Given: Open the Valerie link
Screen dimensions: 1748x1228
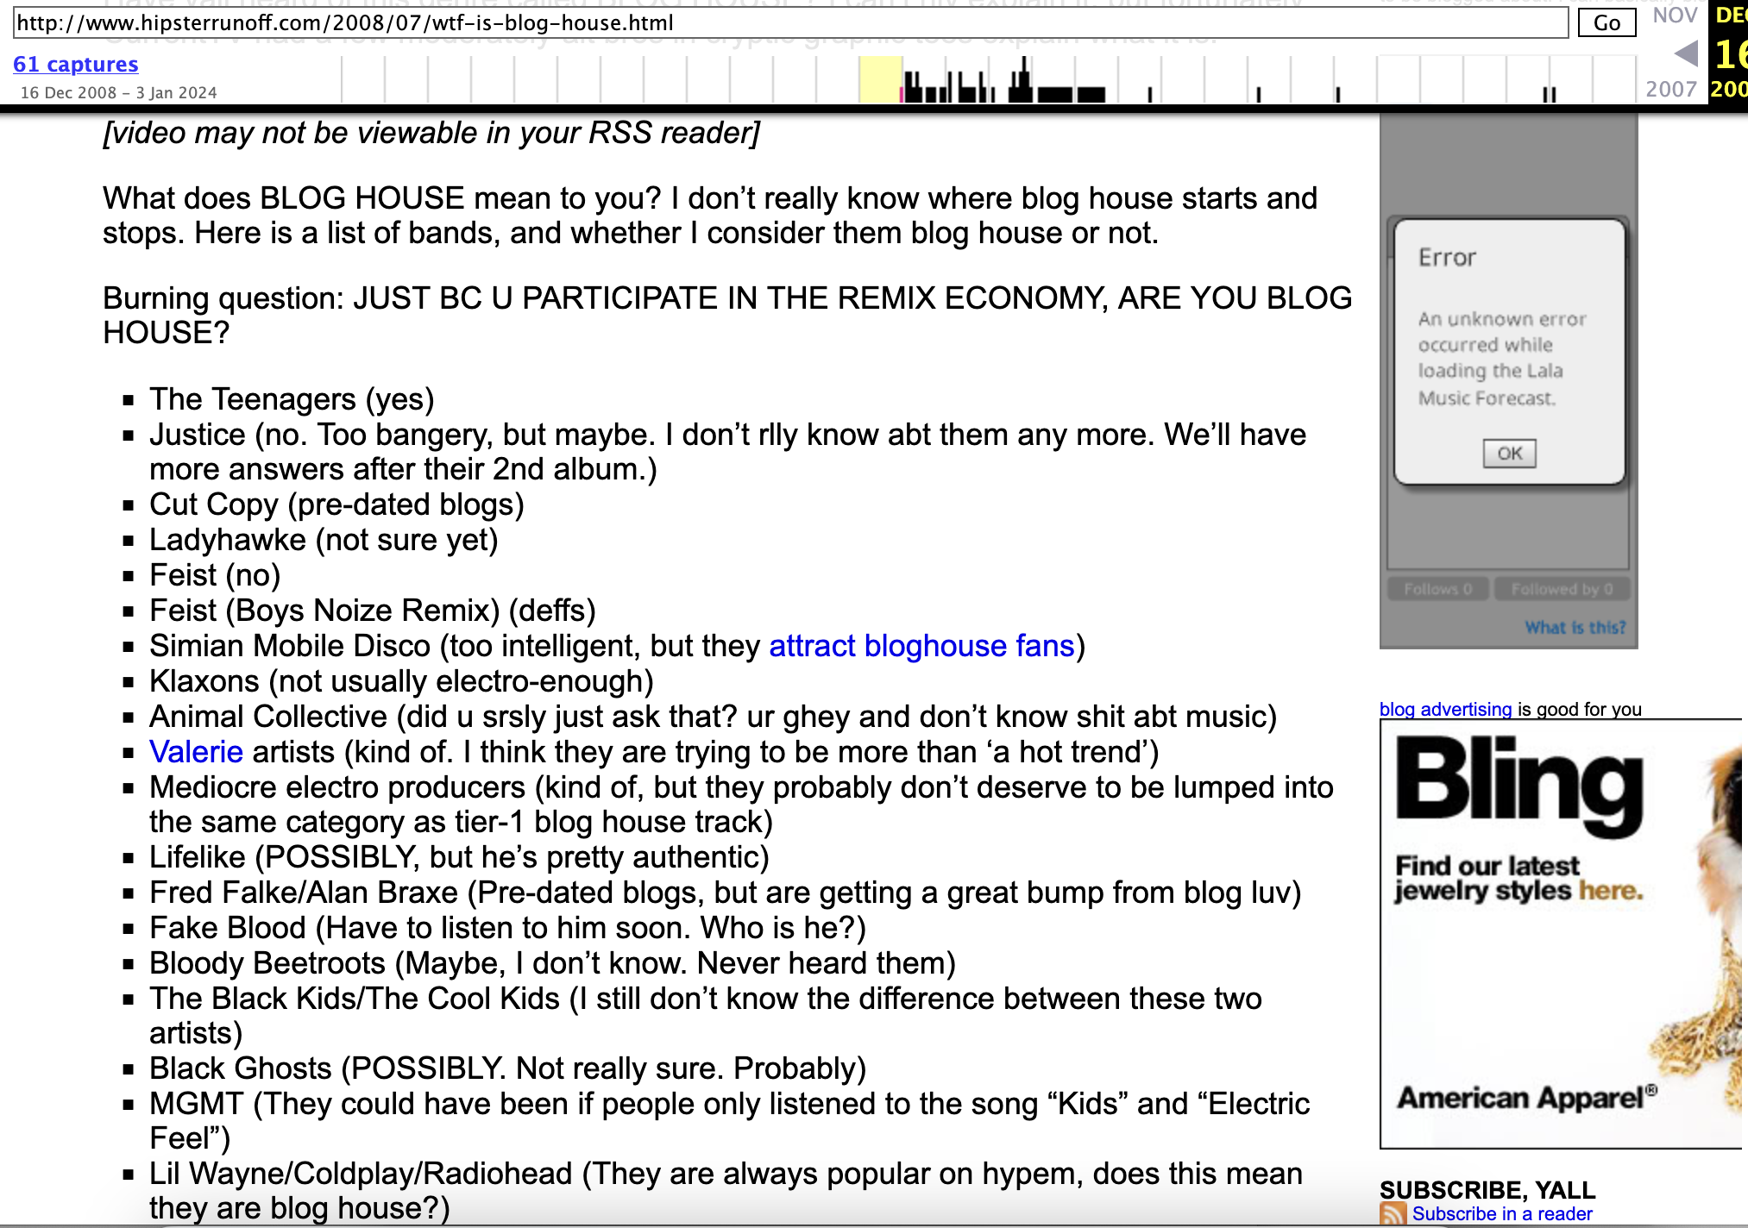Looking at the screenshot, I should coord(196,752).
